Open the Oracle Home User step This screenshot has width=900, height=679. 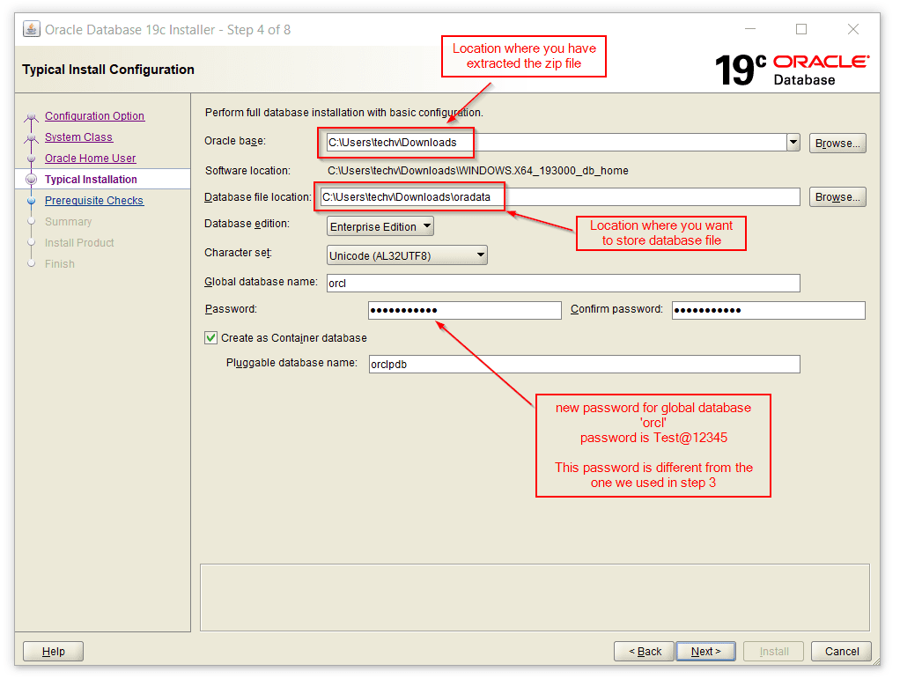pos(90,159)
